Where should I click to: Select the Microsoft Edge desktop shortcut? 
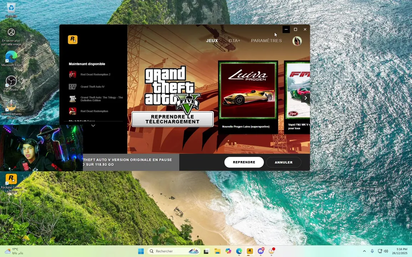11,59
